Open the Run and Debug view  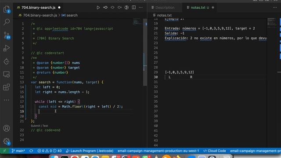pos(7,48)
